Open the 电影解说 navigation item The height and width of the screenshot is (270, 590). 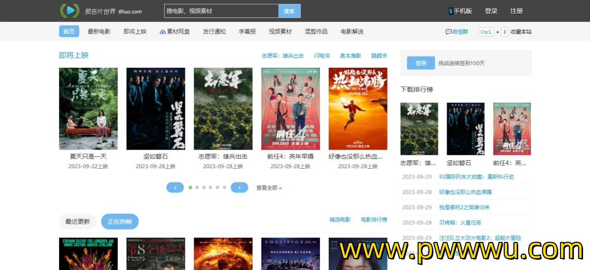pyautogui.click(x=352, y=32)
